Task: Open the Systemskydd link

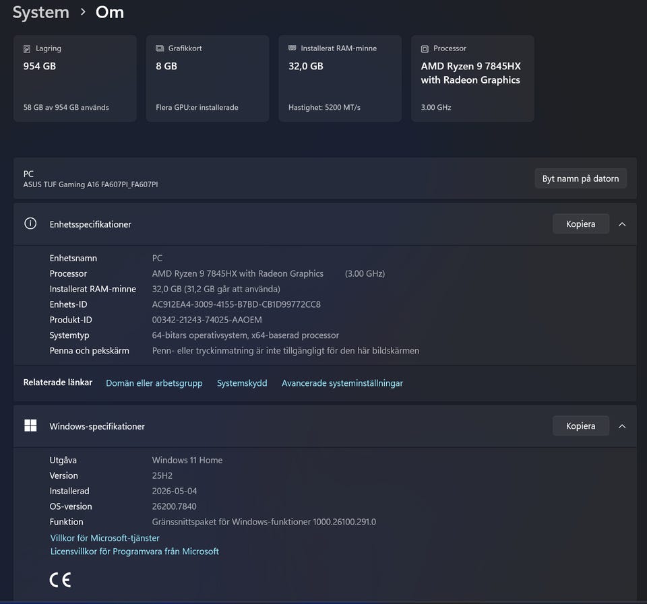Action: pyautogui.click(x=242, y=383)
